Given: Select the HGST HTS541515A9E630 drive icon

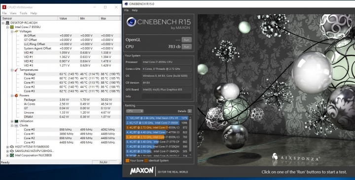Looking at the screenshot, I should (12, 147).
